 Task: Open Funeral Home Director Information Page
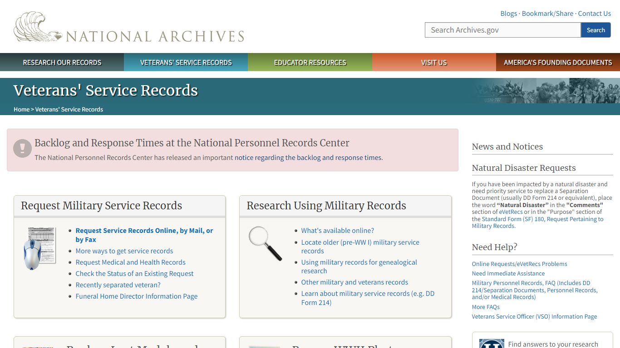[137, 296]
